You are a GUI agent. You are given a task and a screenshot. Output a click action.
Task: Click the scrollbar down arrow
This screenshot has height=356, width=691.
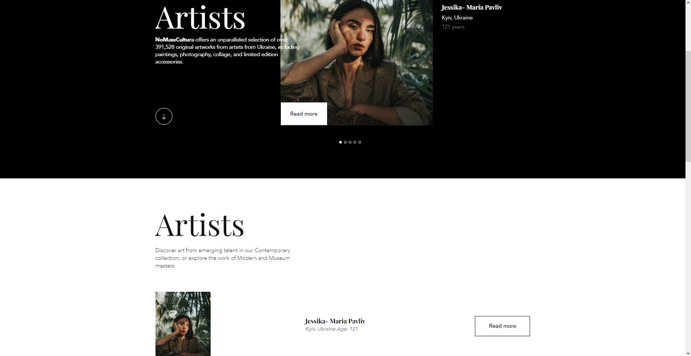tap(688, 353)
